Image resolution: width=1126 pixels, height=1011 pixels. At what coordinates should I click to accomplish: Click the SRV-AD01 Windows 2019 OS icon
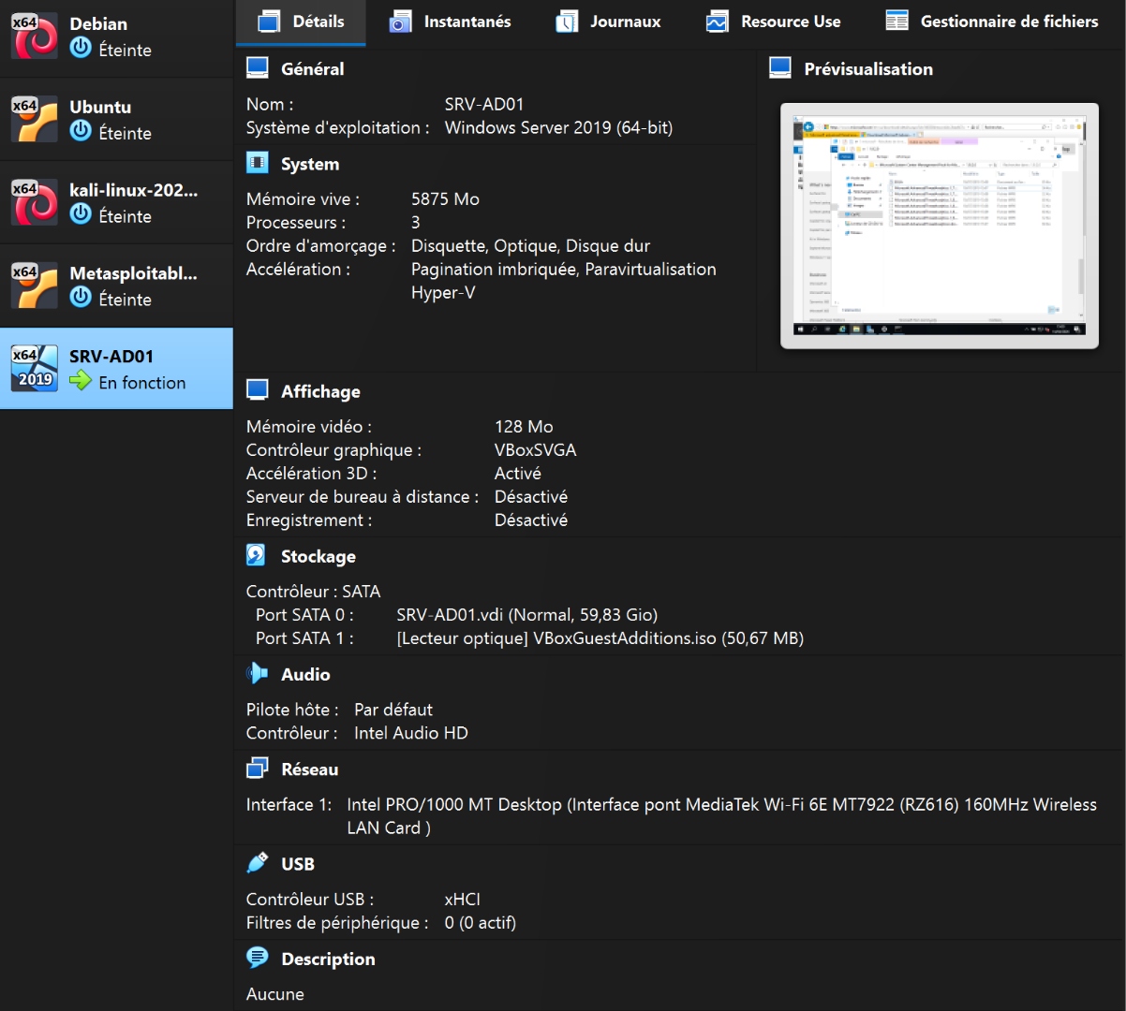point(35,368)
